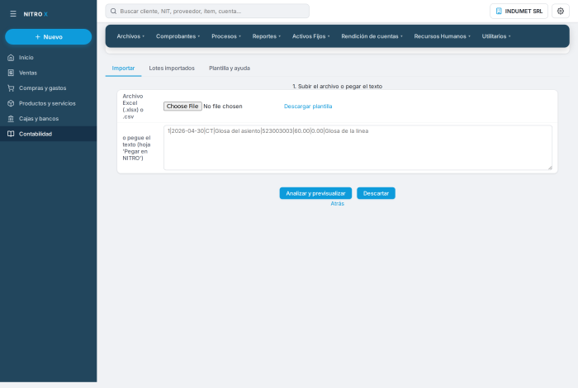Grab the textarea resize handle
Screen dimensions: 578x388
point(550,168)
